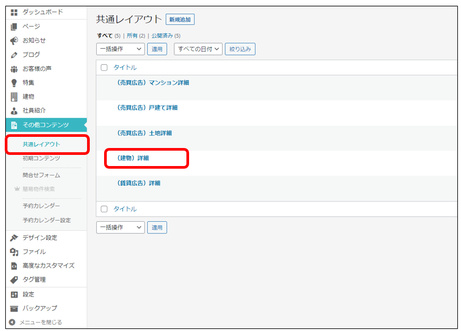
Task: Click the backup icon for バックアップ
Action: [x=14, y=308]
